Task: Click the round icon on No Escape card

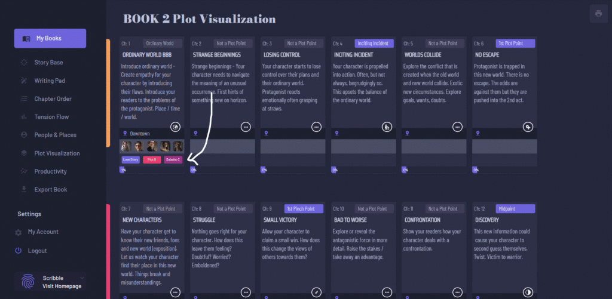Action: tap(528, 127)
